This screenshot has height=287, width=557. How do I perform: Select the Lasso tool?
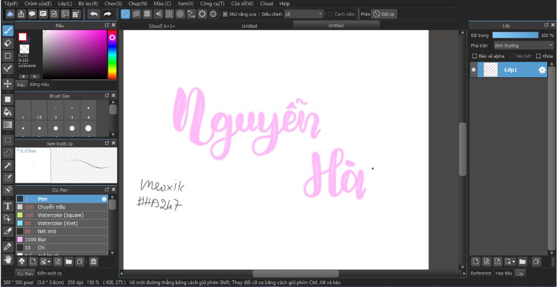click(8, 153)
